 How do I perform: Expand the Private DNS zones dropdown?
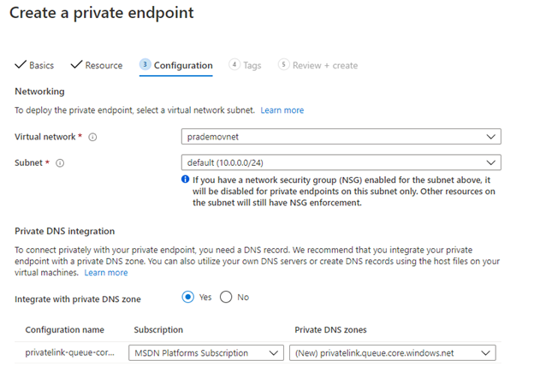(393, 353)
